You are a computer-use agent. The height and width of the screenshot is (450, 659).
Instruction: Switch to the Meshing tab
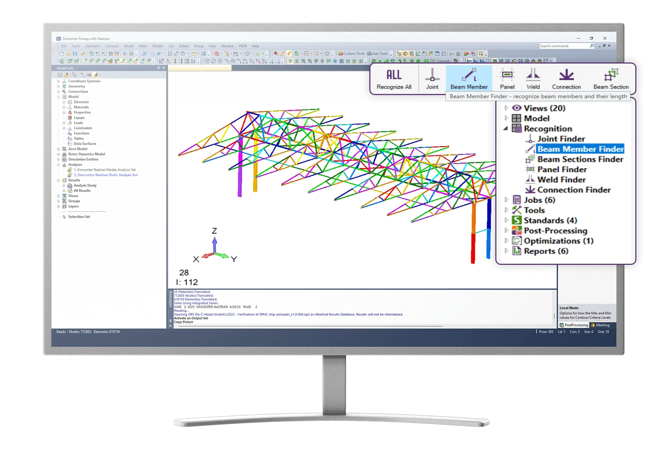[600, 325]
